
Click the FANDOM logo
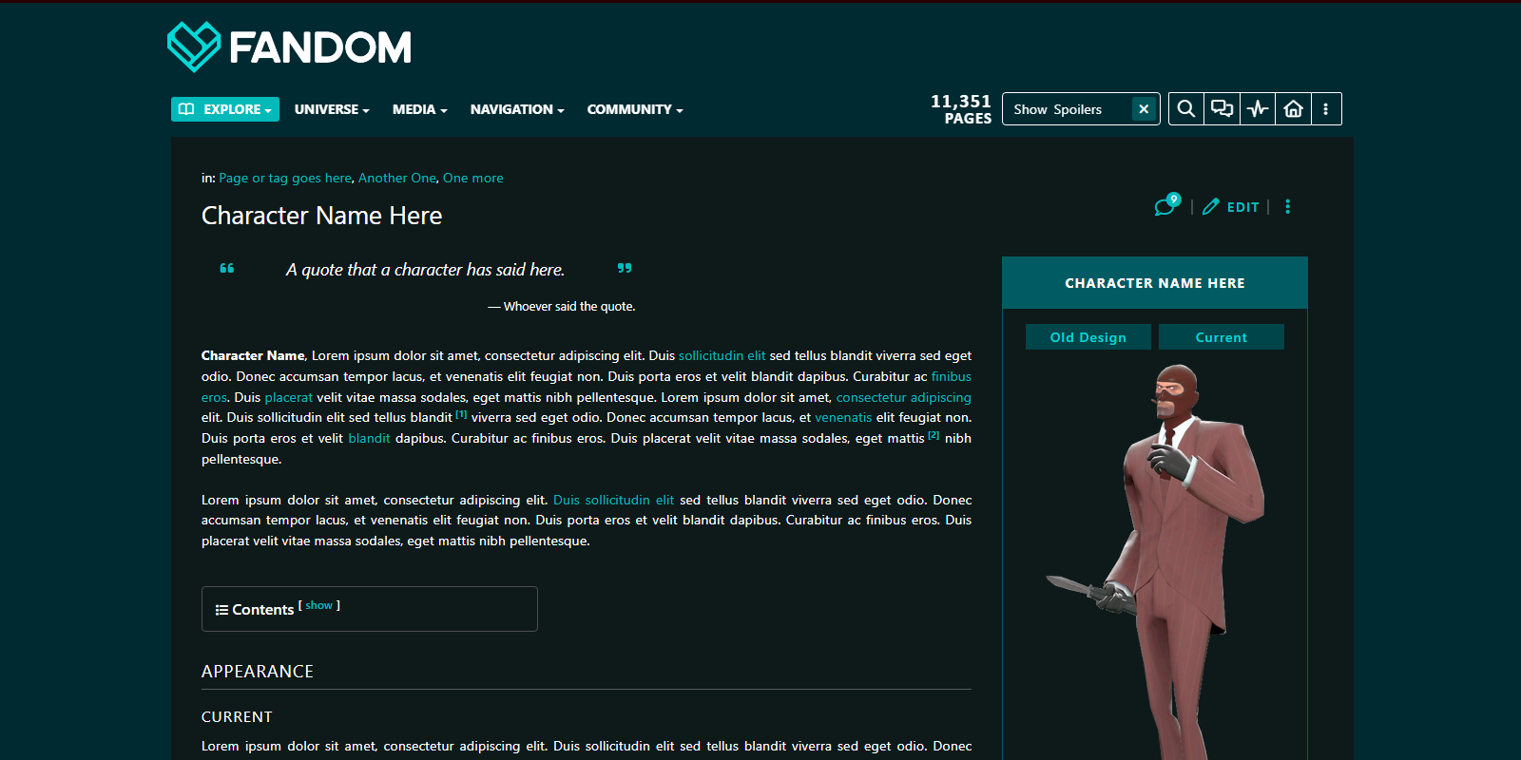pos(289,47)
